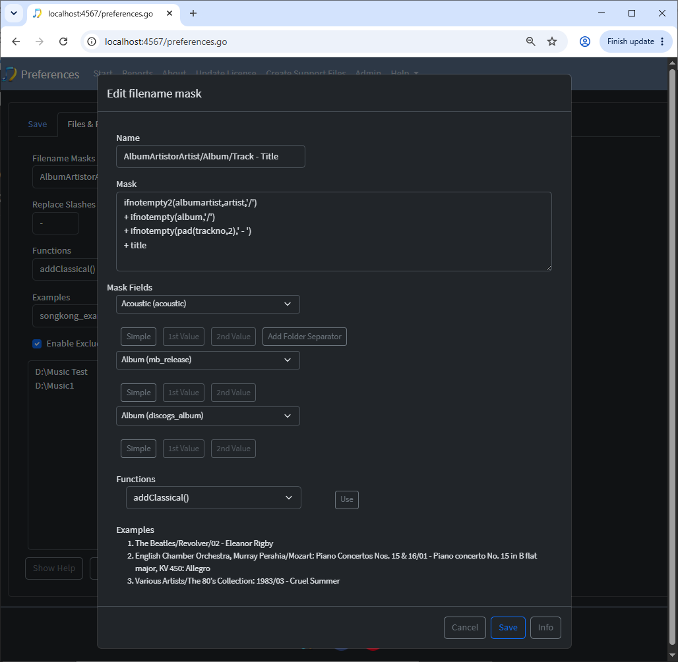
Task: Maximize the browser window
Action: tap(632, 13)
